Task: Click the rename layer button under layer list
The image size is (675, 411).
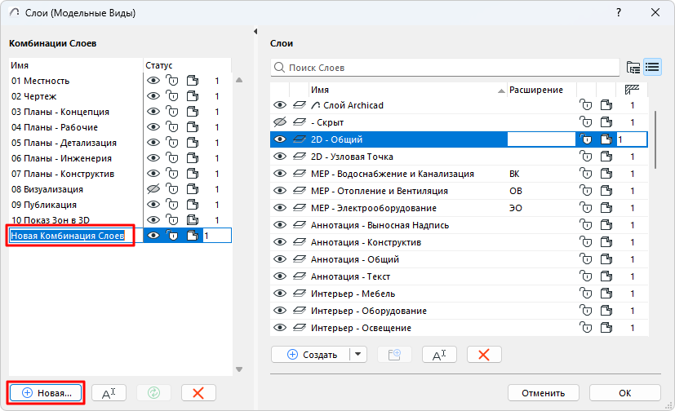Action: pos(438,354)
